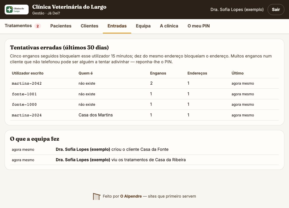Click the Clínica do Largo logo
The image size is (289, 208).
(x=16, y=10)
